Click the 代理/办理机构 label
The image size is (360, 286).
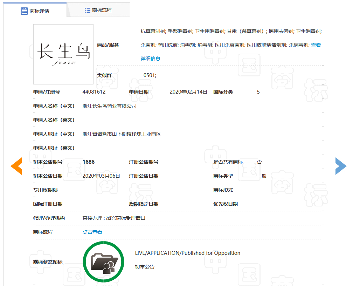point(49,218)
